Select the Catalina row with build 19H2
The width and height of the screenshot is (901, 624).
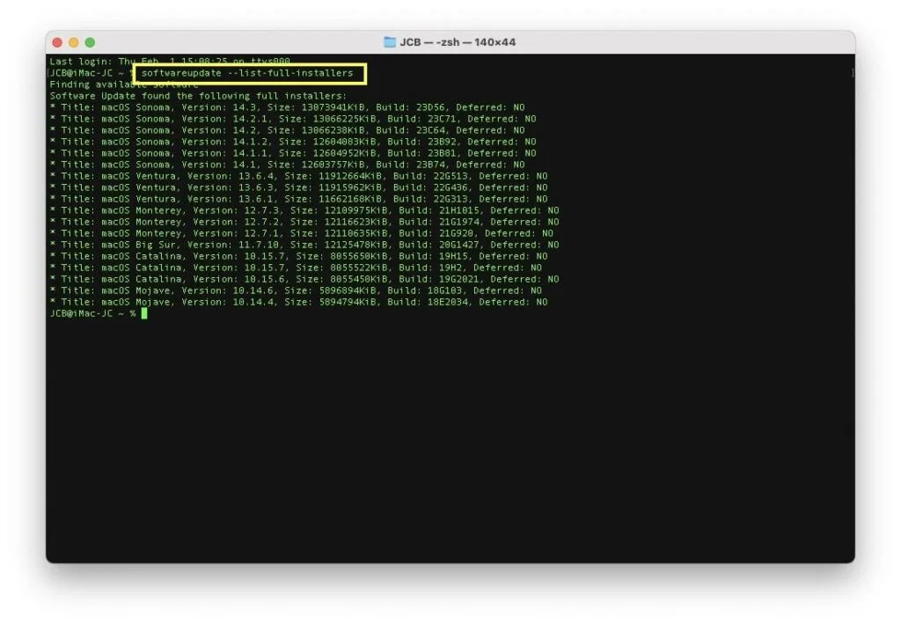coord(296,268)
